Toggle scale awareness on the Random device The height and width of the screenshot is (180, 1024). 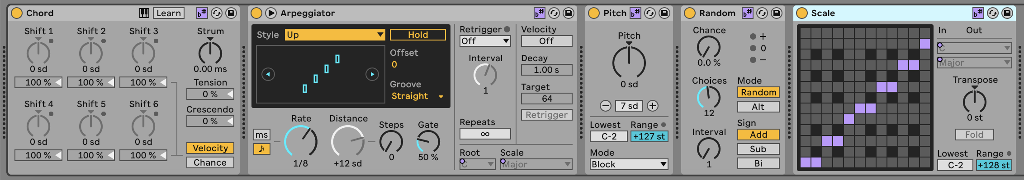click(748, 13)
